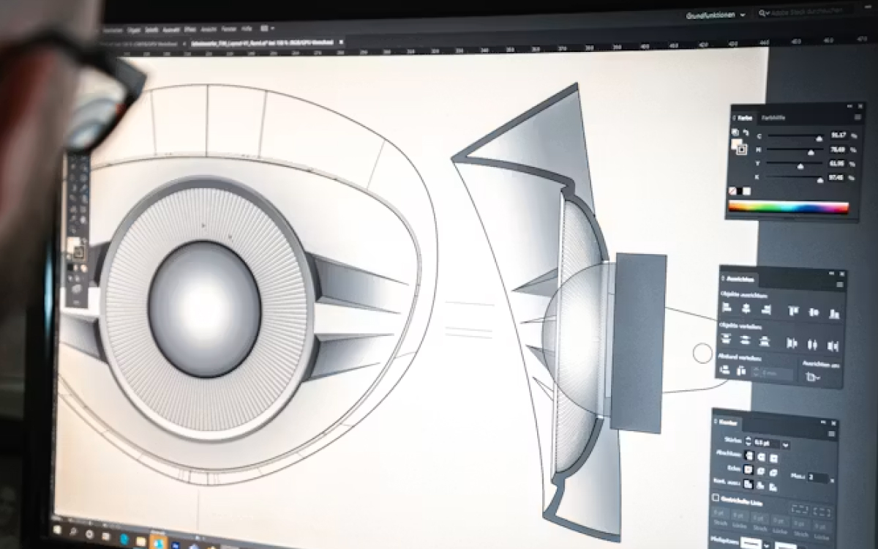Screen dimensions: 878x549
Task: Open the Fenster menu
Action: pyautogui.click(x=227, y=28)
